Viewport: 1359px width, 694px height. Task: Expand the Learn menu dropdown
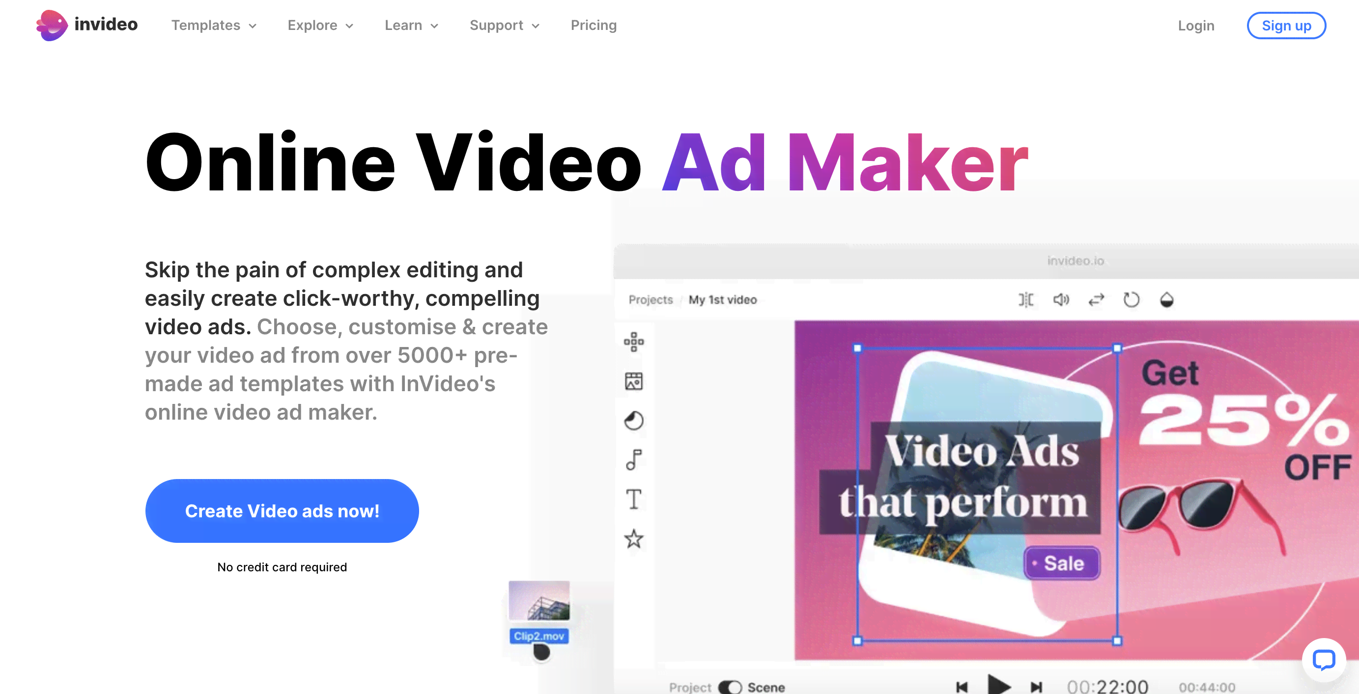tap(409, 25)
